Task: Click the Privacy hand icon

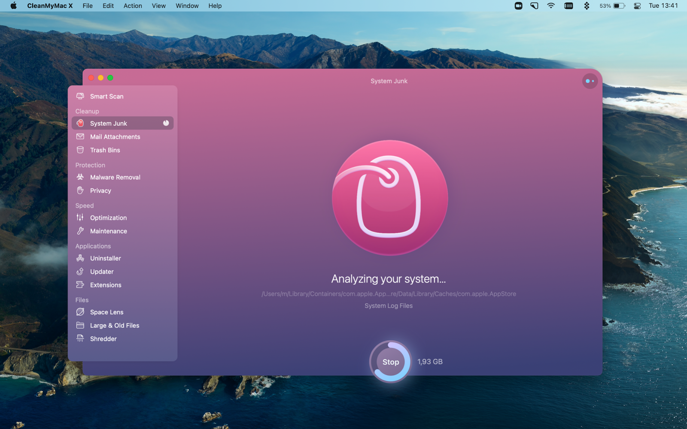Action: tap(80, 190)
